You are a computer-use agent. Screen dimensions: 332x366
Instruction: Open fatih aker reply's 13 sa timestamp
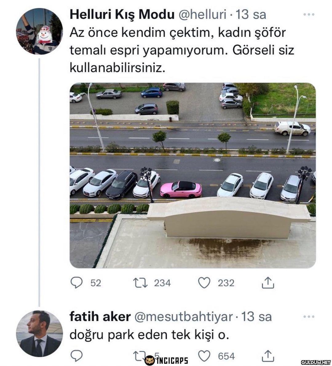click(x=256, y=317)
